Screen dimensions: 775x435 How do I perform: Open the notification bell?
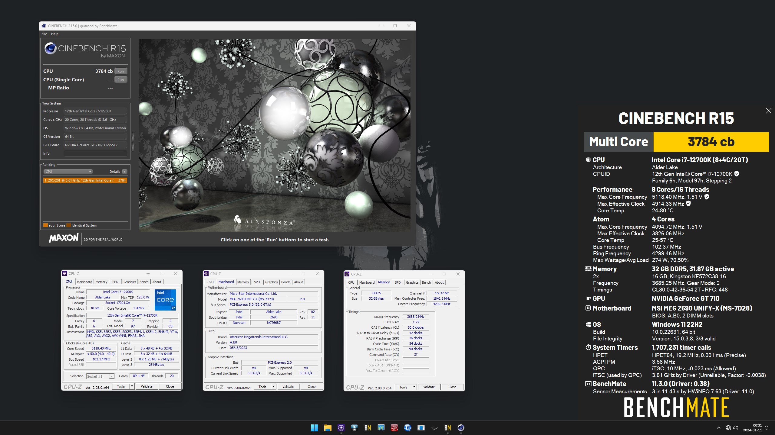coord(767,428)
